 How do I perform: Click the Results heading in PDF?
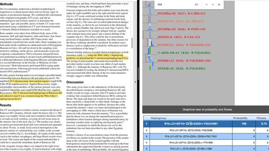5,105
